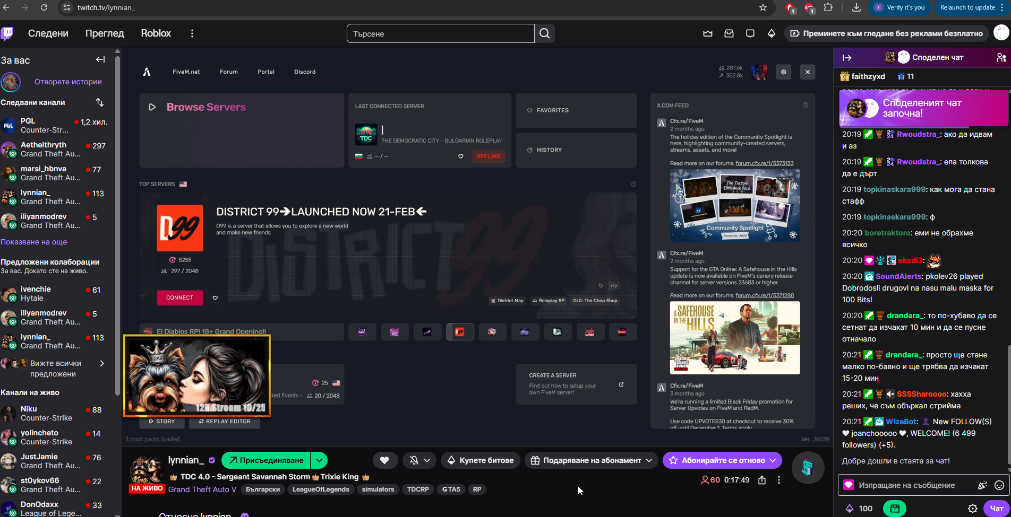
Task: Open the notification bell dropdown
Action: (x=419, y=460)
